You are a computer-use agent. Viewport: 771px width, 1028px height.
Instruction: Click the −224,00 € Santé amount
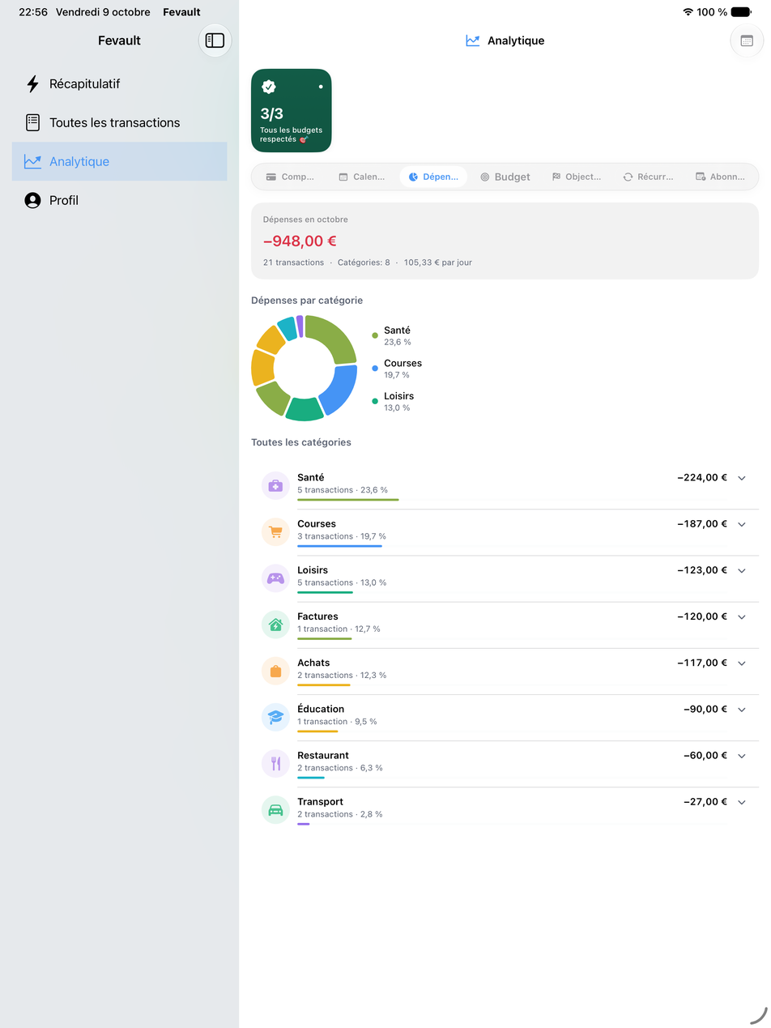coord(702,478)
